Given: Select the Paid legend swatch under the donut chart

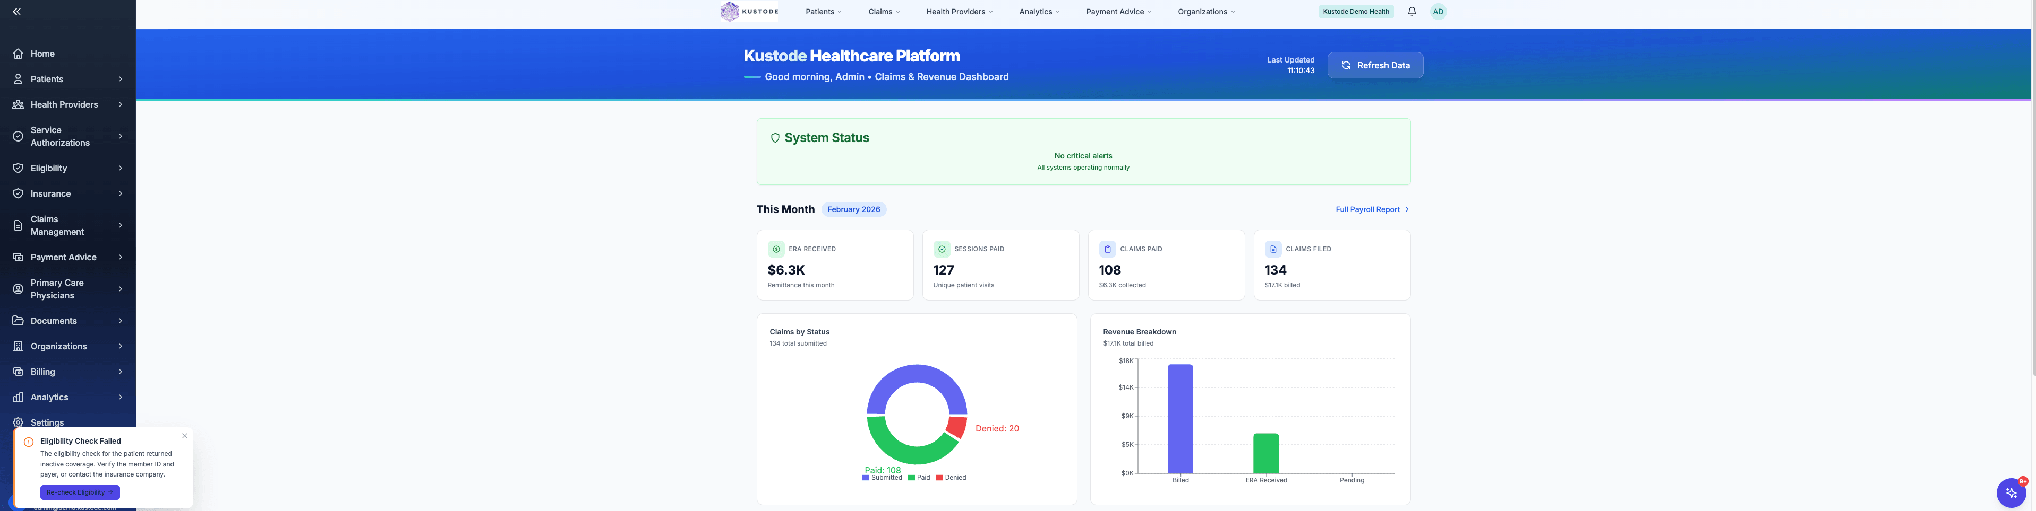Looking at the screenshot, I should (911, 477).
